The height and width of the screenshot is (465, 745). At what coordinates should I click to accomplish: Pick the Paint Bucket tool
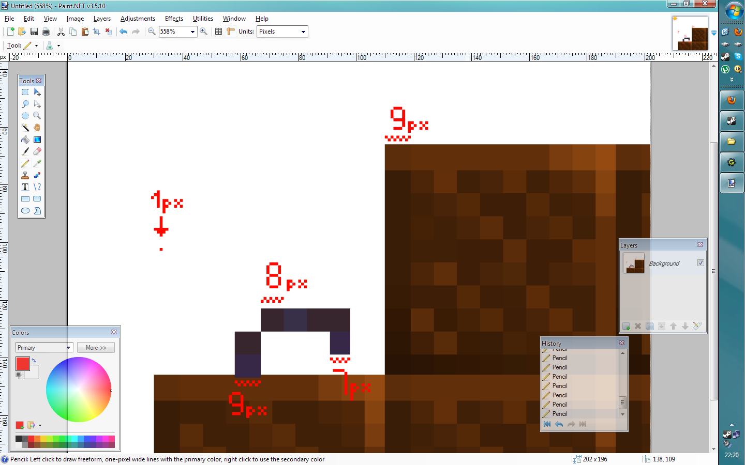(x=25, y=139)
